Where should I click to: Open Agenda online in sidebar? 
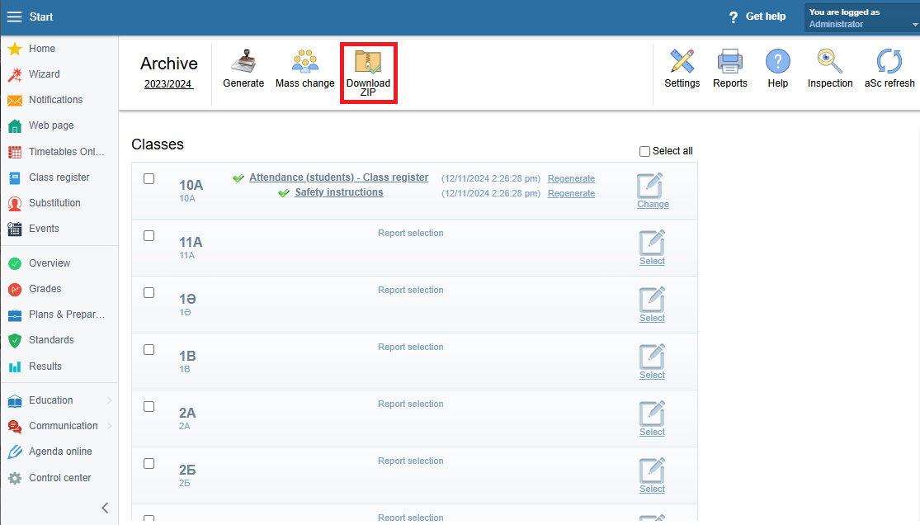click(59, 452)
